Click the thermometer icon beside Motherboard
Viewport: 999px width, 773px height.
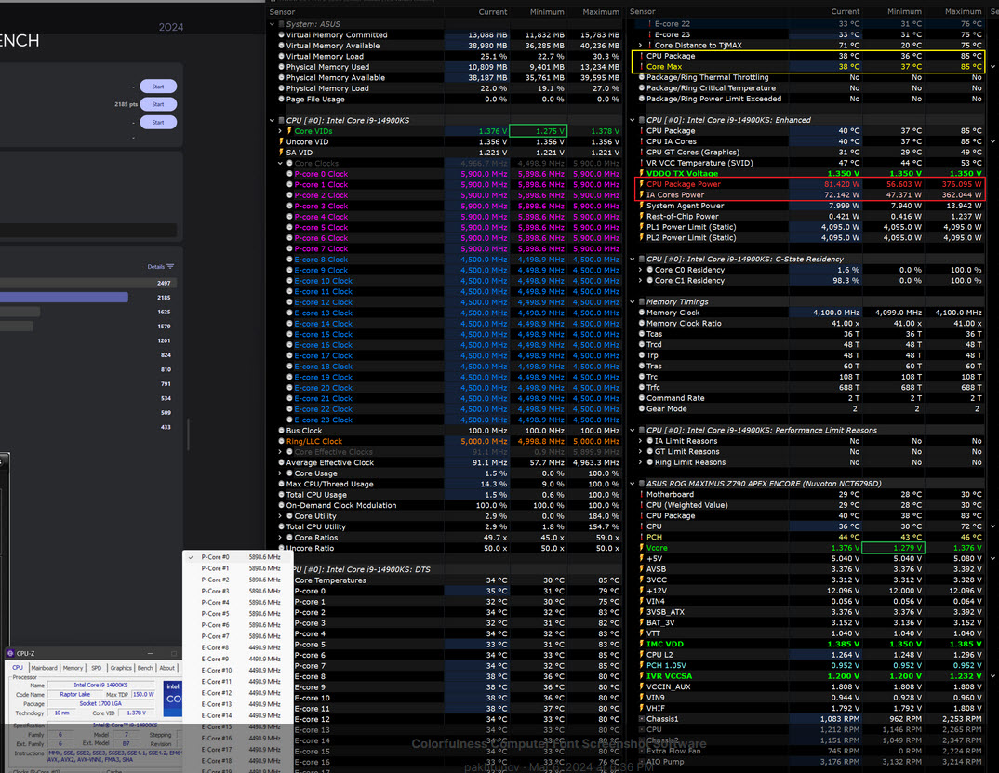(642, 495)
